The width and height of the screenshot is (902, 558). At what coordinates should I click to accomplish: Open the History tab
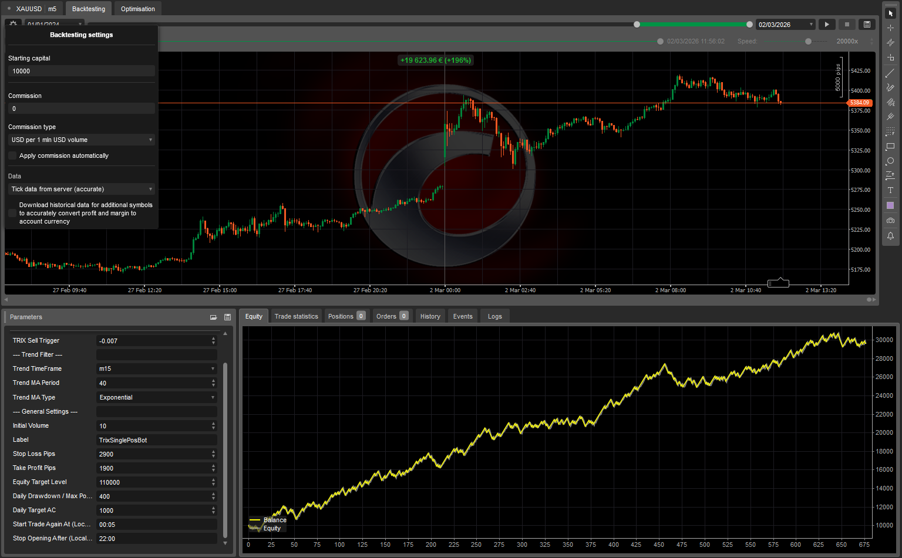430,316
